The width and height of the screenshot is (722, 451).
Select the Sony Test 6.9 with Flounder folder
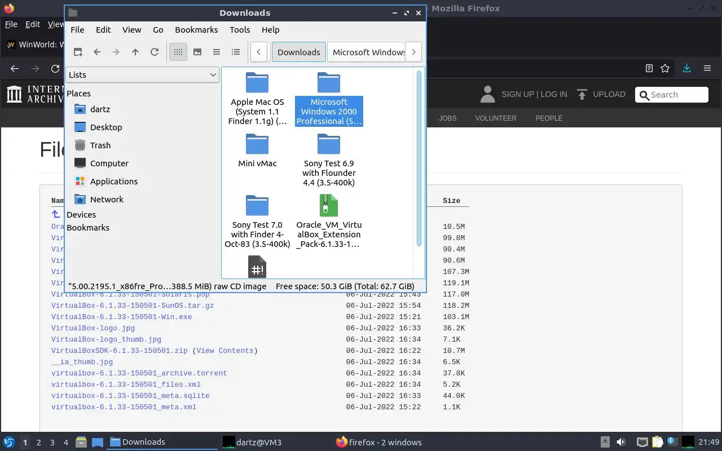[x=329, y=160]
